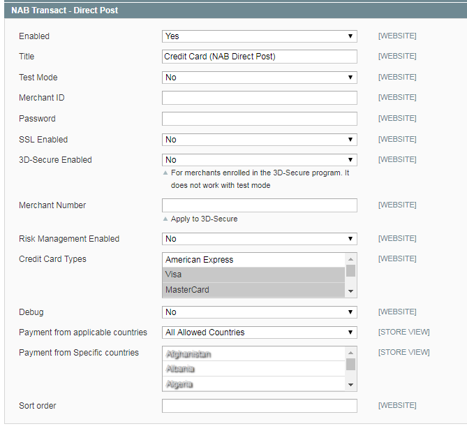This screenshot has height=431, width=467.
Task: Focus the Merchant ID input field
Action: [259, 98]
